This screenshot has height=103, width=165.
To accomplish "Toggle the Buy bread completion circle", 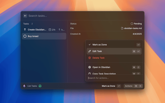I will (25, 36).
